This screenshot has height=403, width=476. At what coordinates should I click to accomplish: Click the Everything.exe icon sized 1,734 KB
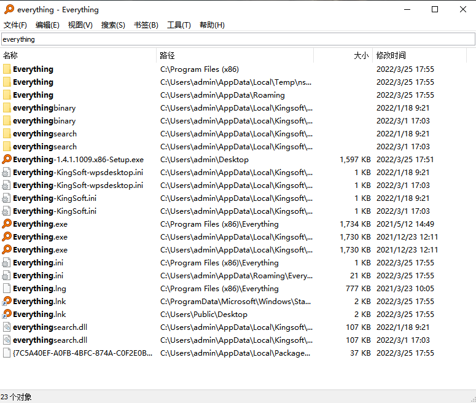coord(7,224)
